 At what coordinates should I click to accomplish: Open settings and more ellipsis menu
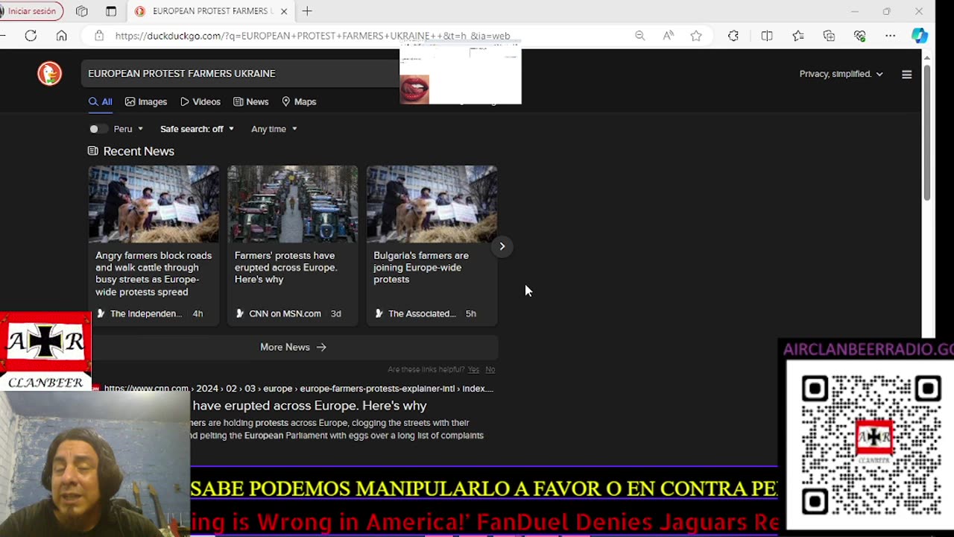click(x=890, y=35)
